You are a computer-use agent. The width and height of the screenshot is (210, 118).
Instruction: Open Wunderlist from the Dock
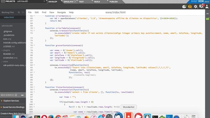[129, 115]
